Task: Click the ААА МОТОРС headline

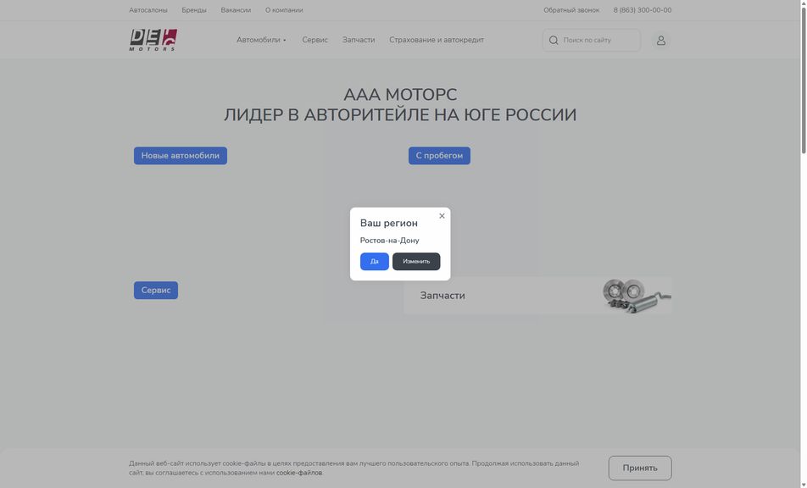Action: pyautogui.click(x=400, y=95)
